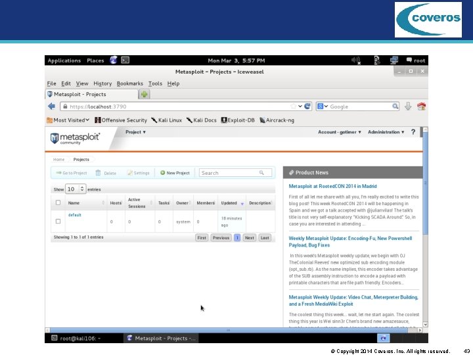Open the Applications menu in top panel

click(64, 60)
